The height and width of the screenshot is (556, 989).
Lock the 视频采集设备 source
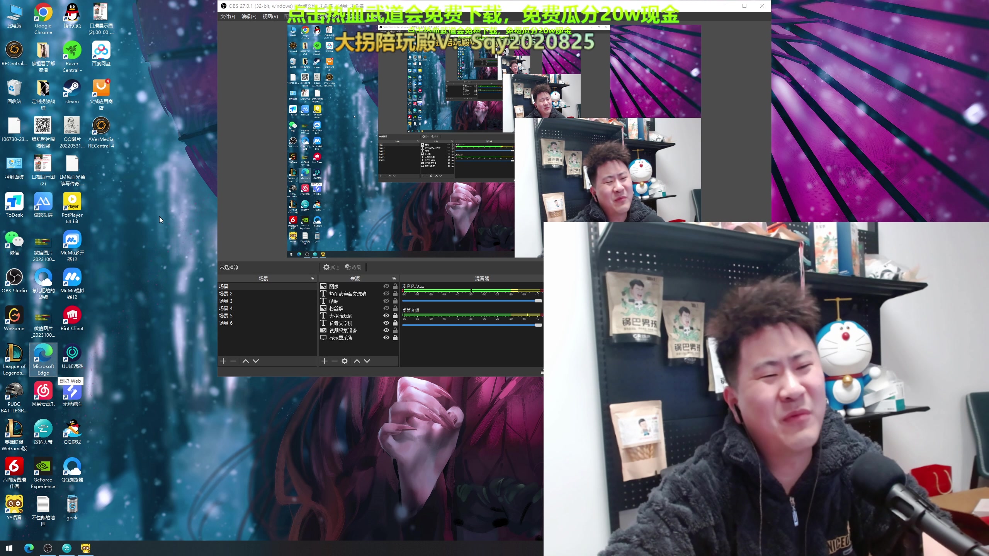(395, 331)
